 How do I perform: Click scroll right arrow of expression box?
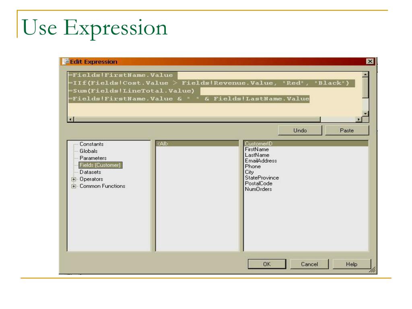coord(358,119)
